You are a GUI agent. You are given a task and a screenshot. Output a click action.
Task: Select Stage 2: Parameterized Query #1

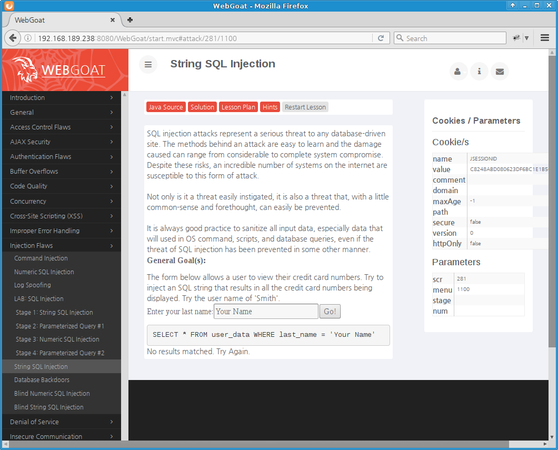coord(60,326)
